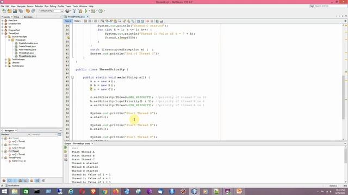Open the Tools menu
The height and width of the screenshot is (195, 348).
75,6
